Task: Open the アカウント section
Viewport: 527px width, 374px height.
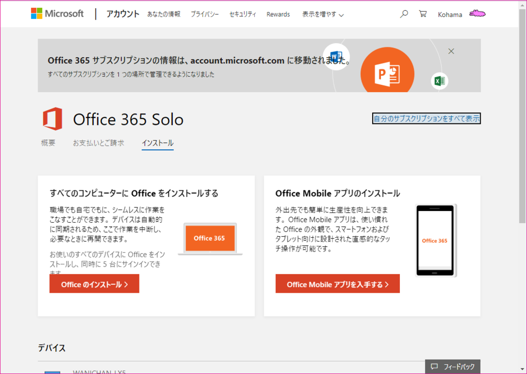Action: click(122, 14)
